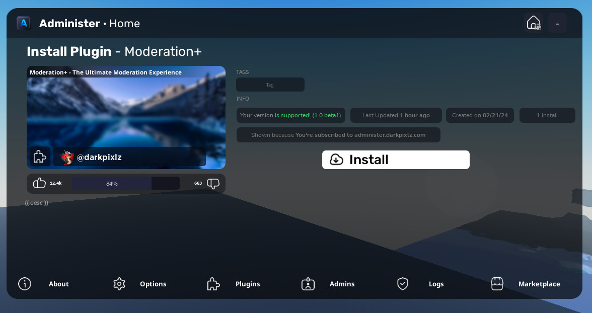The image size is (592, 313).
Task: Click the Administer A logo
Action: click(x=23, y=23)
